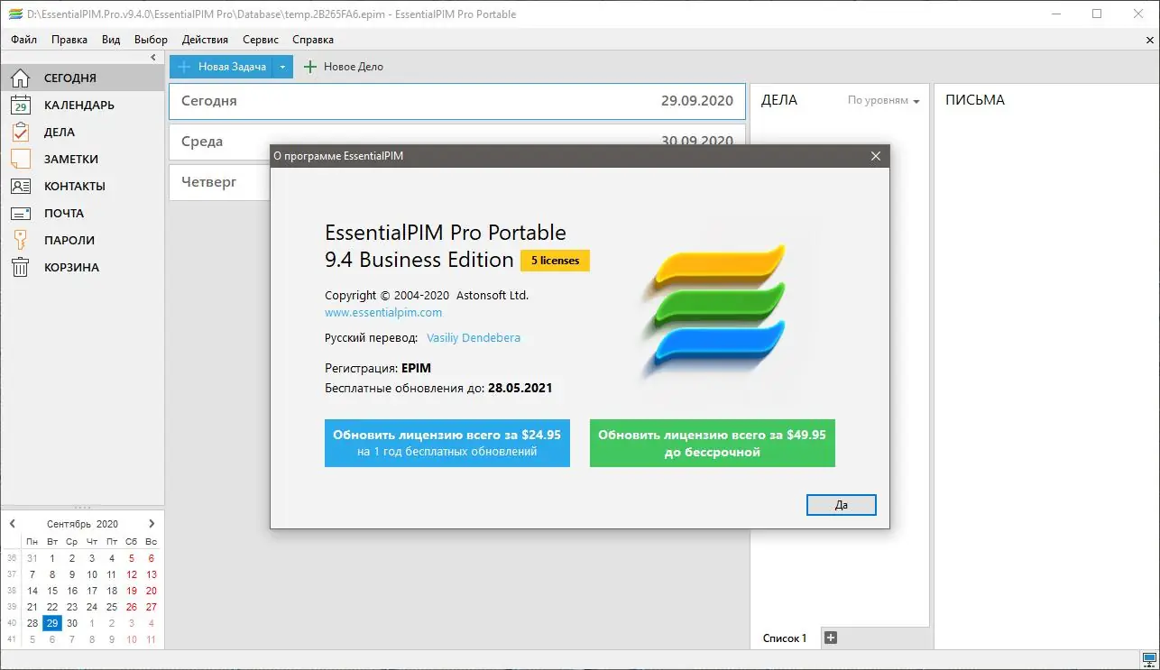
Task: Open the Пароли key icon
Action: point(20,240)
